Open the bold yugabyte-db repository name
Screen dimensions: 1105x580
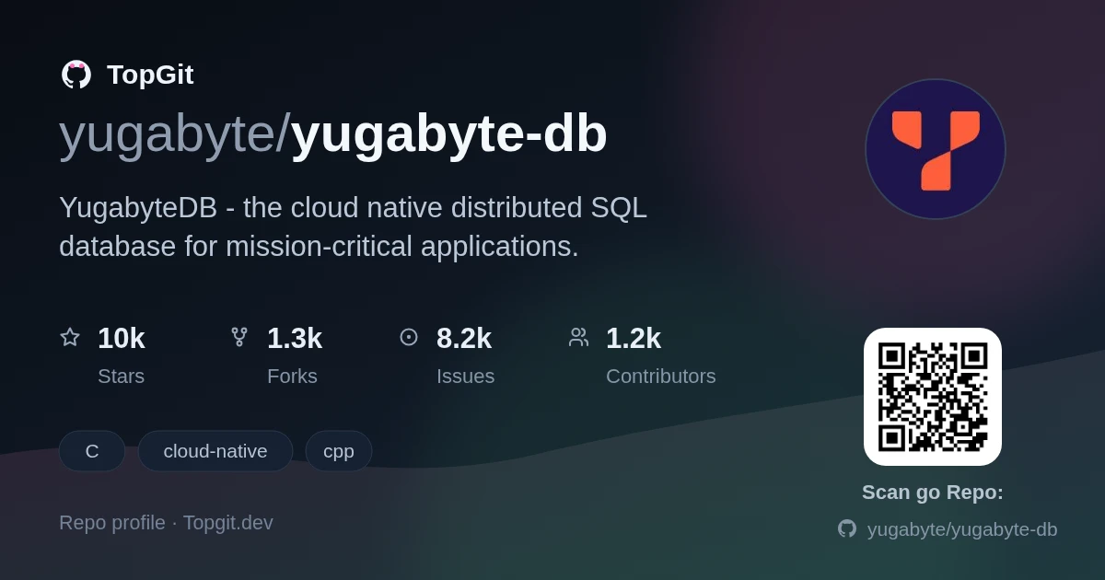(x=449, y=134)
